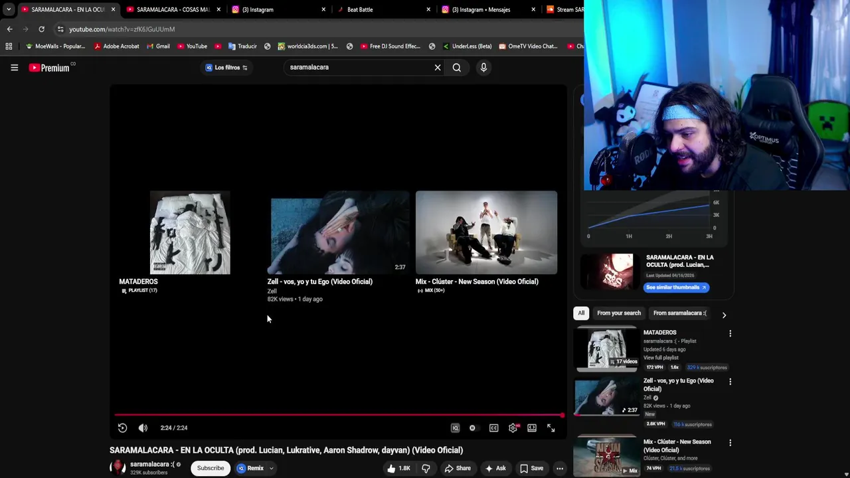Open the Ask button below the video
The image size is (850, 478).
(495, 469)
